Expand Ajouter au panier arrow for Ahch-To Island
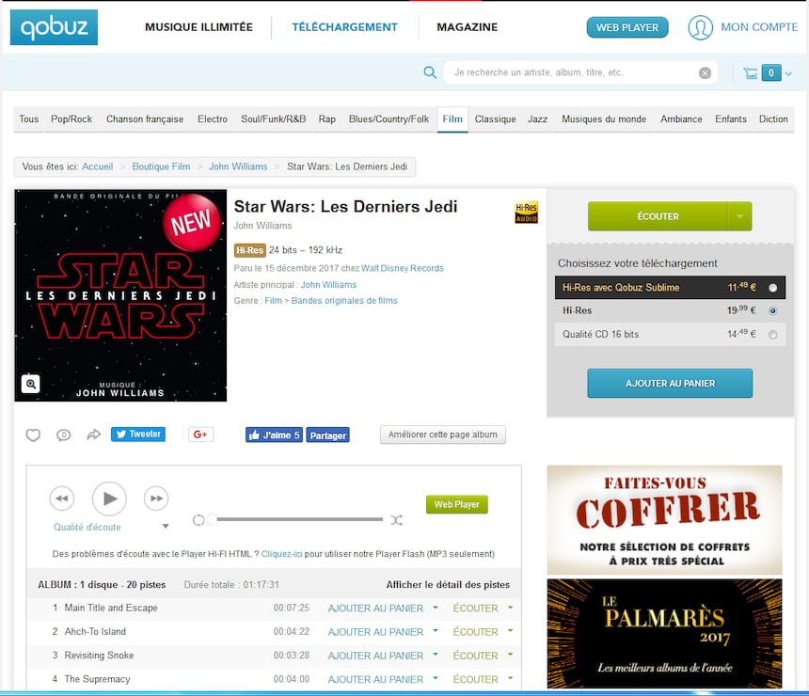This screenshot has height=696, width=809. [x=436, y=631]
